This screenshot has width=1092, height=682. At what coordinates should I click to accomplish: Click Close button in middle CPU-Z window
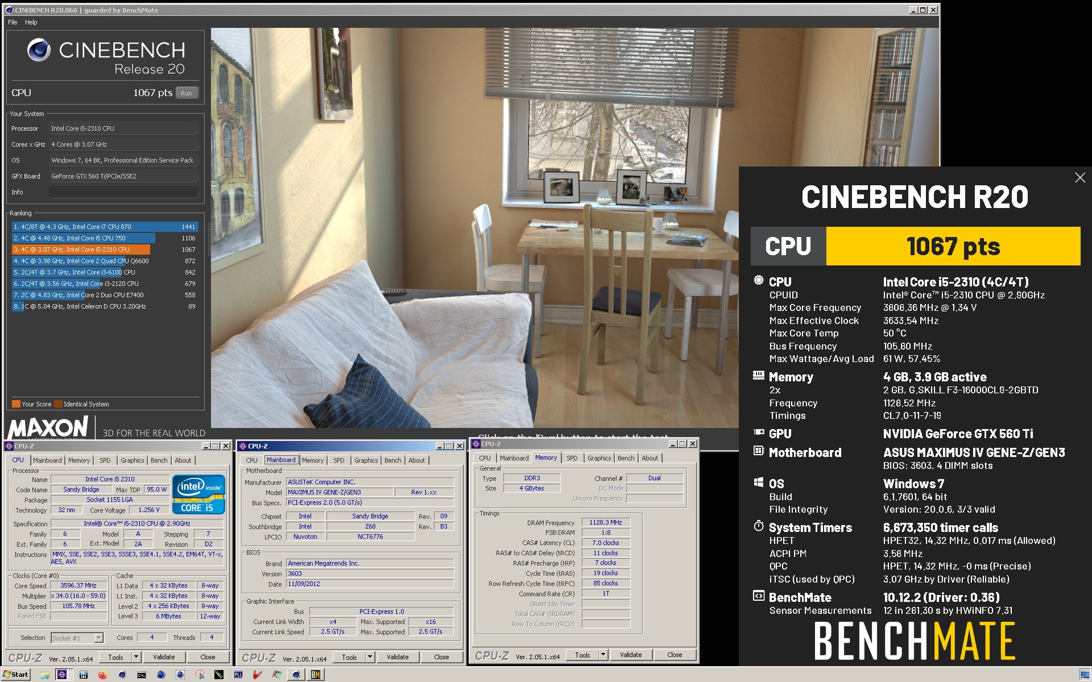pos(441,657)
